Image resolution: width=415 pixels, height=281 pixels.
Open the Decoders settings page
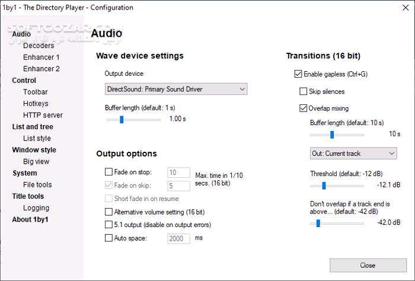click(x=39, y=46)
